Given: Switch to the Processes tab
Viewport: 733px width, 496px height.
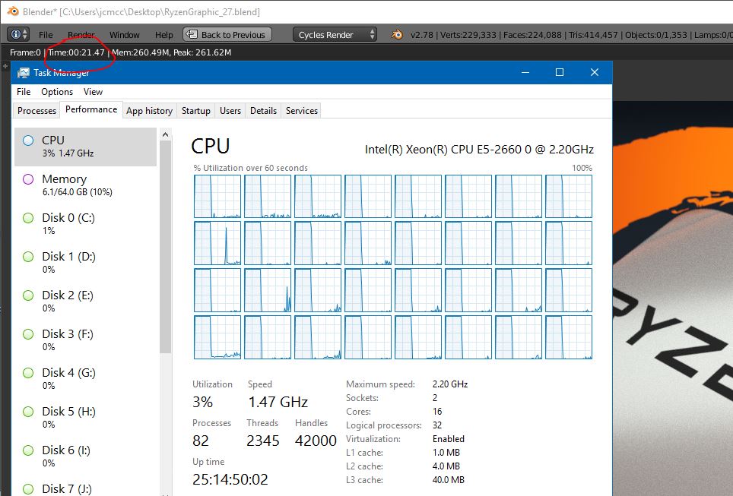Looking at the screenshot, I should point(37,111).
